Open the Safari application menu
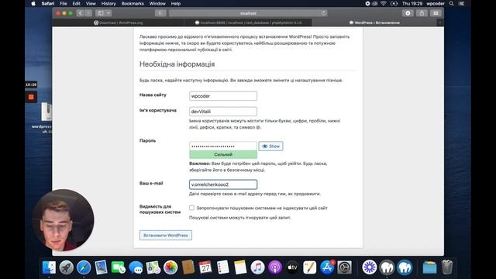496x279 pixels. pos(48,3)
